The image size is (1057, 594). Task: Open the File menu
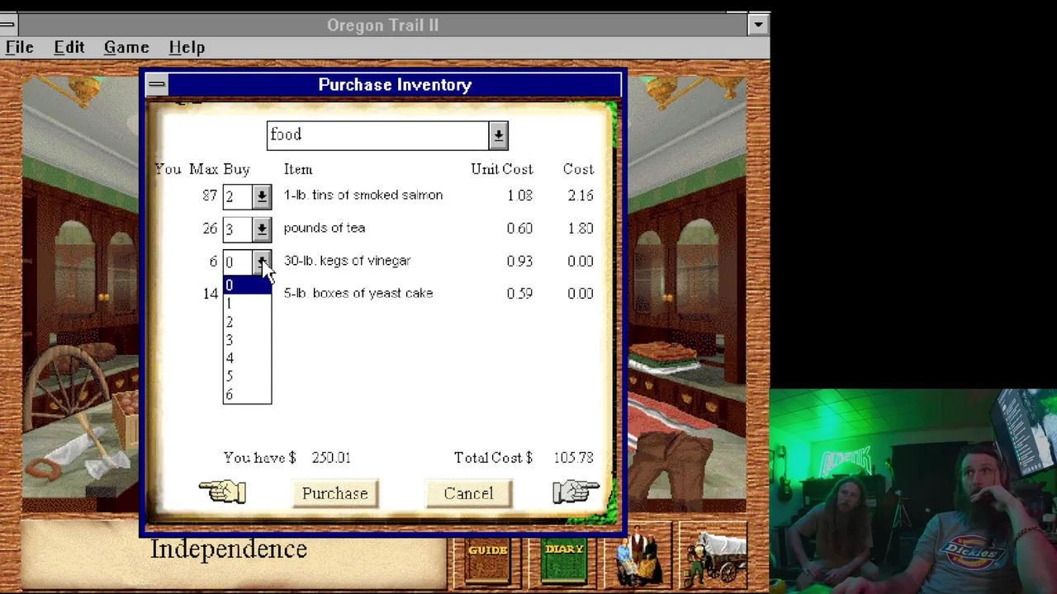click(x=20, y=48)
